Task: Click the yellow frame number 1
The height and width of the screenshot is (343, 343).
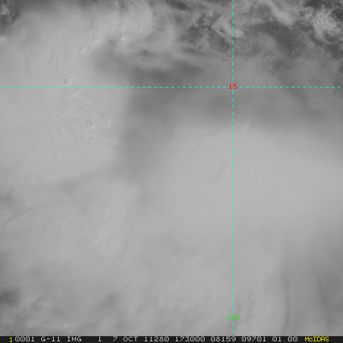Action: point(11,340)
